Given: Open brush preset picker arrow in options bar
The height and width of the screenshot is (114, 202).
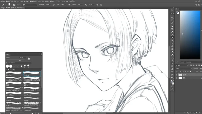Looking at the screenshot, I should point(12,5).
